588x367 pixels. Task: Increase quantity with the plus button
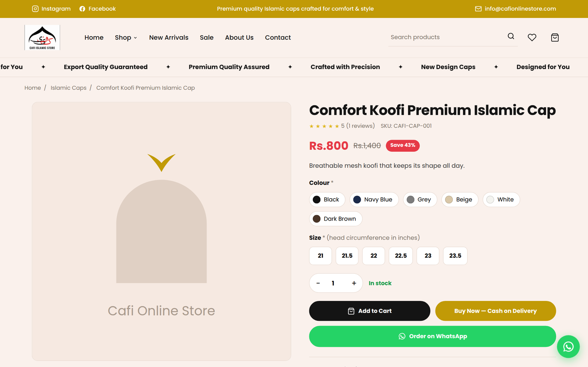click(x=354, y=283)
